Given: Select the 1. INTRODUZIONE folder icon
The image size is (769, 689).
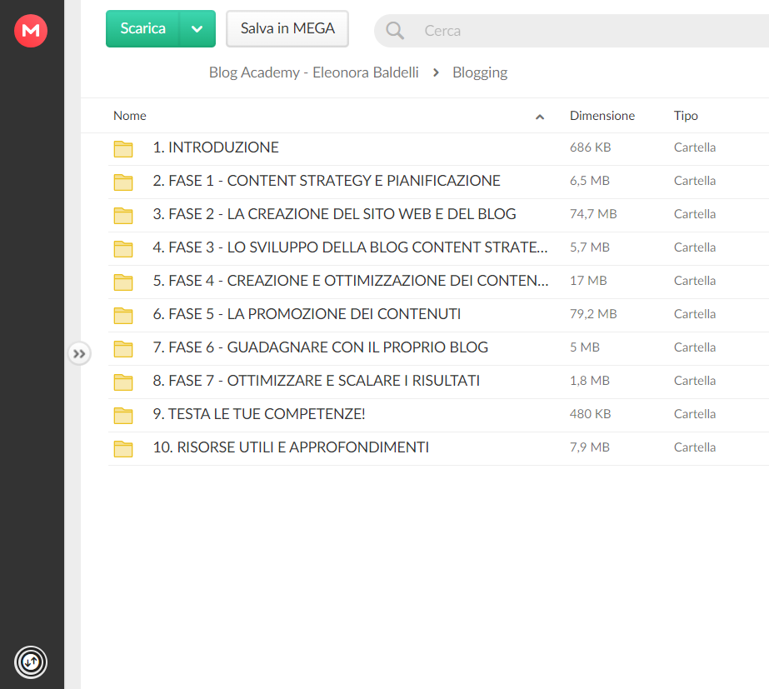Looking at the screenshot, I should coord(123,148).
